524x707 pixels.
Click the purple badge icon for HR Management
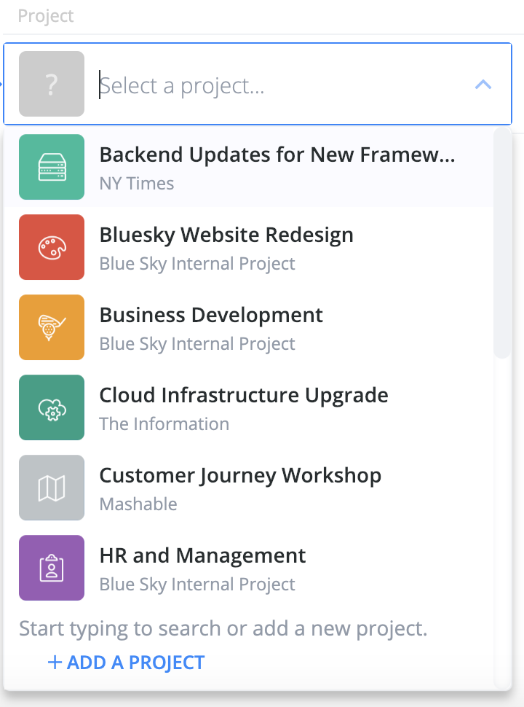[x=52, y=568]
